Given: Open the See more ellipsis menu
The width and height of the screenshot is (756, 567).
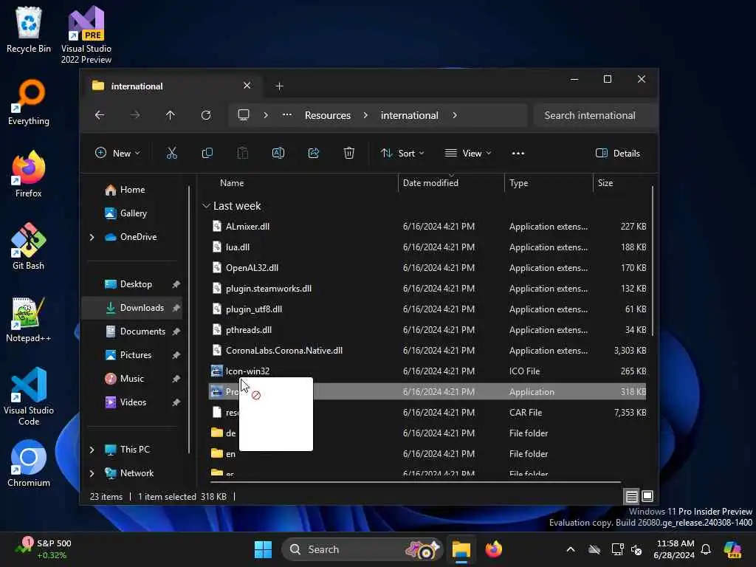Looking at the screenshot, I should click(x=518, y=154).
